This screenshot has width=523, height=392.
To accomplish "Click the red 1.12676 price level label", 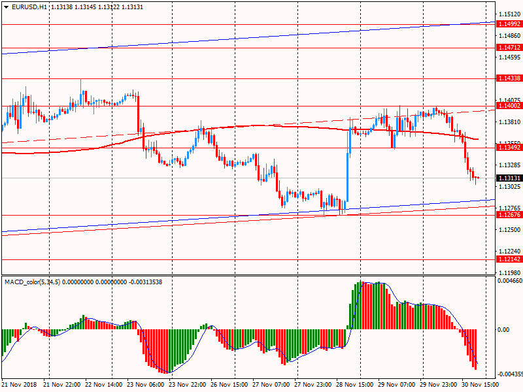I will click(x=509, y=215).
